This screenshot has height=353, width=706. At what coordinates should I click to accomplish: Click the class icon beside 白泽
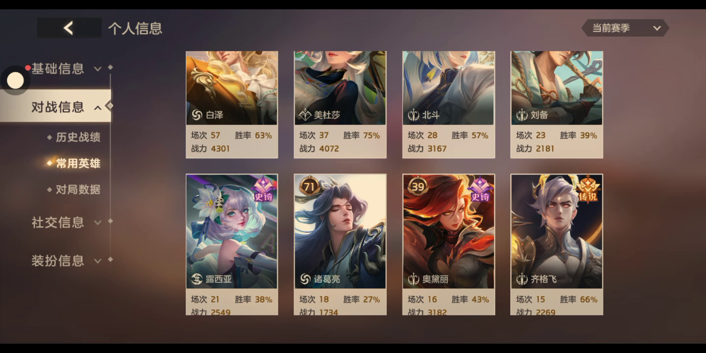[x=197, y=115]
